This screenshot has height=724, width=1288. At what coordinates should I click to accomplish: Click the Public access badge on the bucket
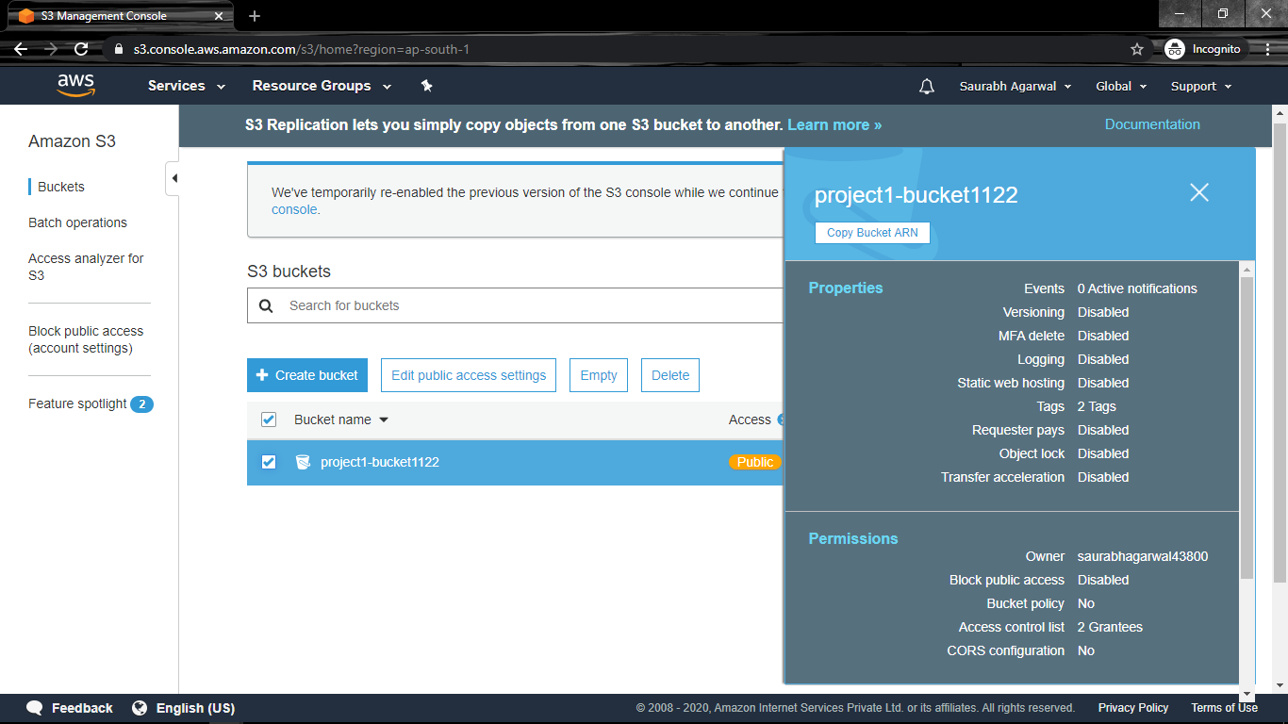(754, 462)
